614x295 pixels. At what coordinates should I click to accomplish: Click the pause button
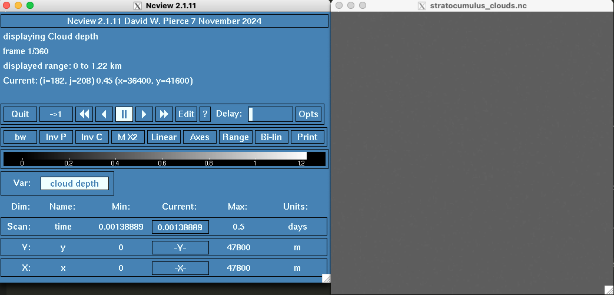click(124, 114)
